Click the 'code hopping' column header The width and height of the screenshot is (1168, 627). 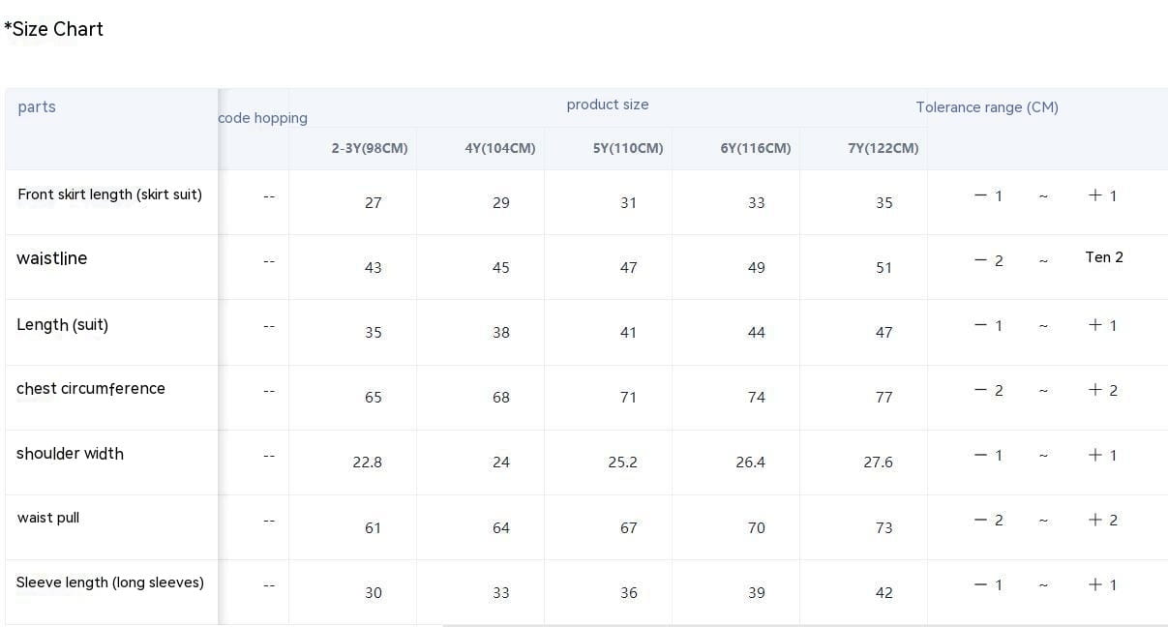point(262,118)
